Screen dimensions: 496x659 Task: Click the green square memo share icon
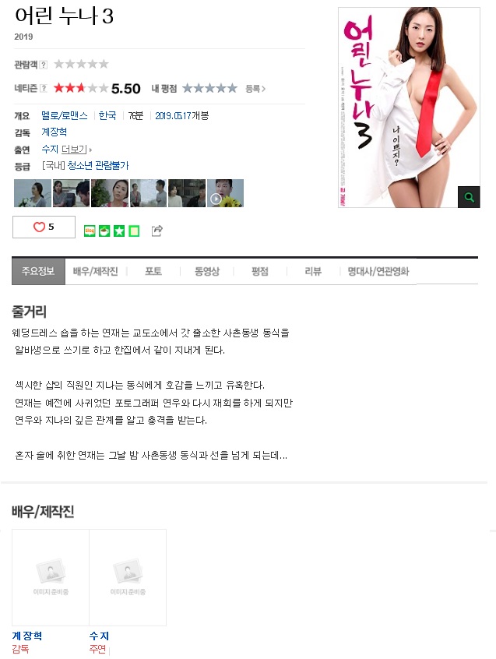pyautogui.click(x=134, y=231)
